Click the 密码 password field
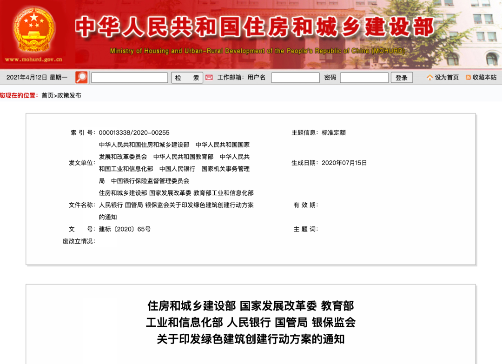The height and width of the screenshot is (364, 502). [x=364, y=77]
